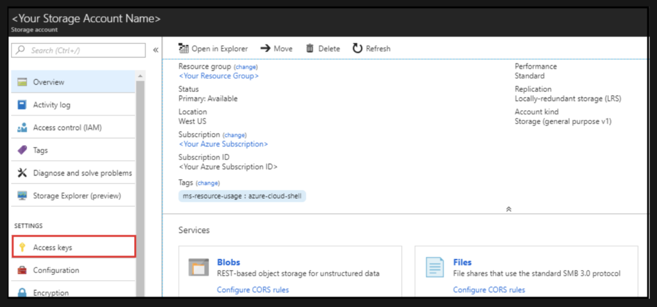Viewport: 657px width, 307px height.
Task: Click the <Your Azure Subscription ID> value
Action: click(228, 166)
